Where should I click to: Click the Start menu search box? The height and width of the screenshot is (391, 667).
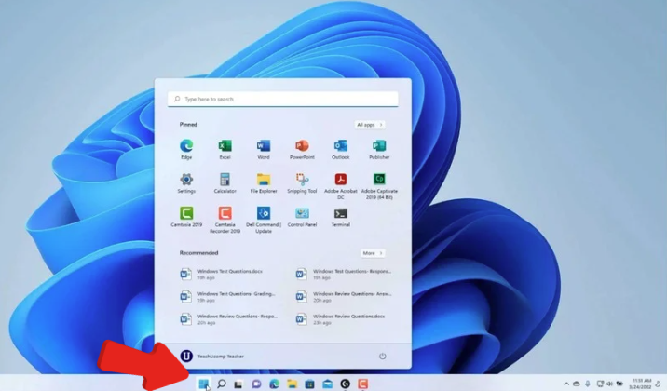click(283, 99)
